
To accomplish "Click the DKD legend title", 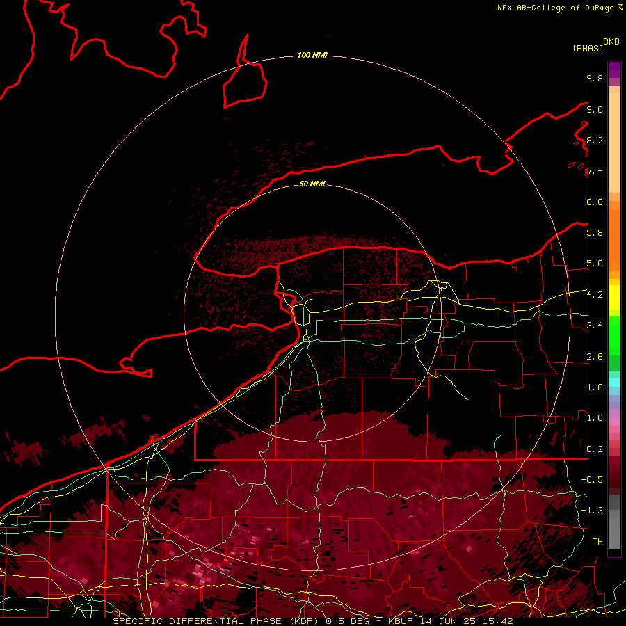I will (x=611, y=42).
